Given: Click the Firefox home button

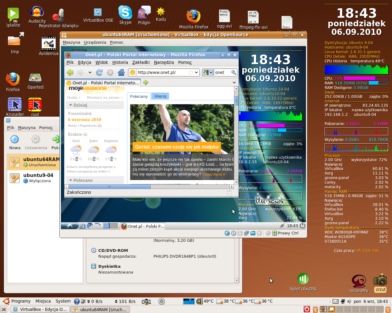Looking at the screenshot, I should [x=121, y=72].
